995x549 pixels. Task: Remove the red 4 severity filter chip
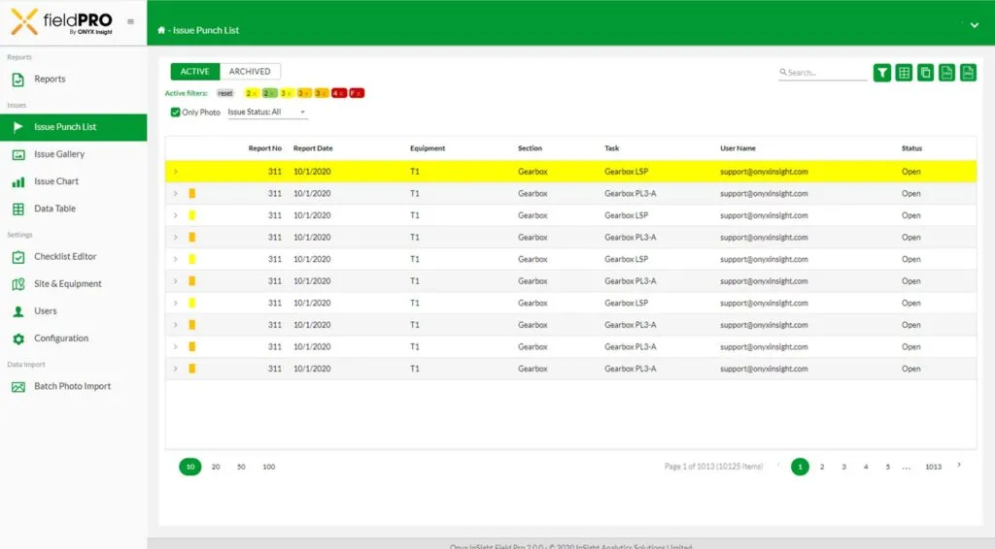point(339,93)
